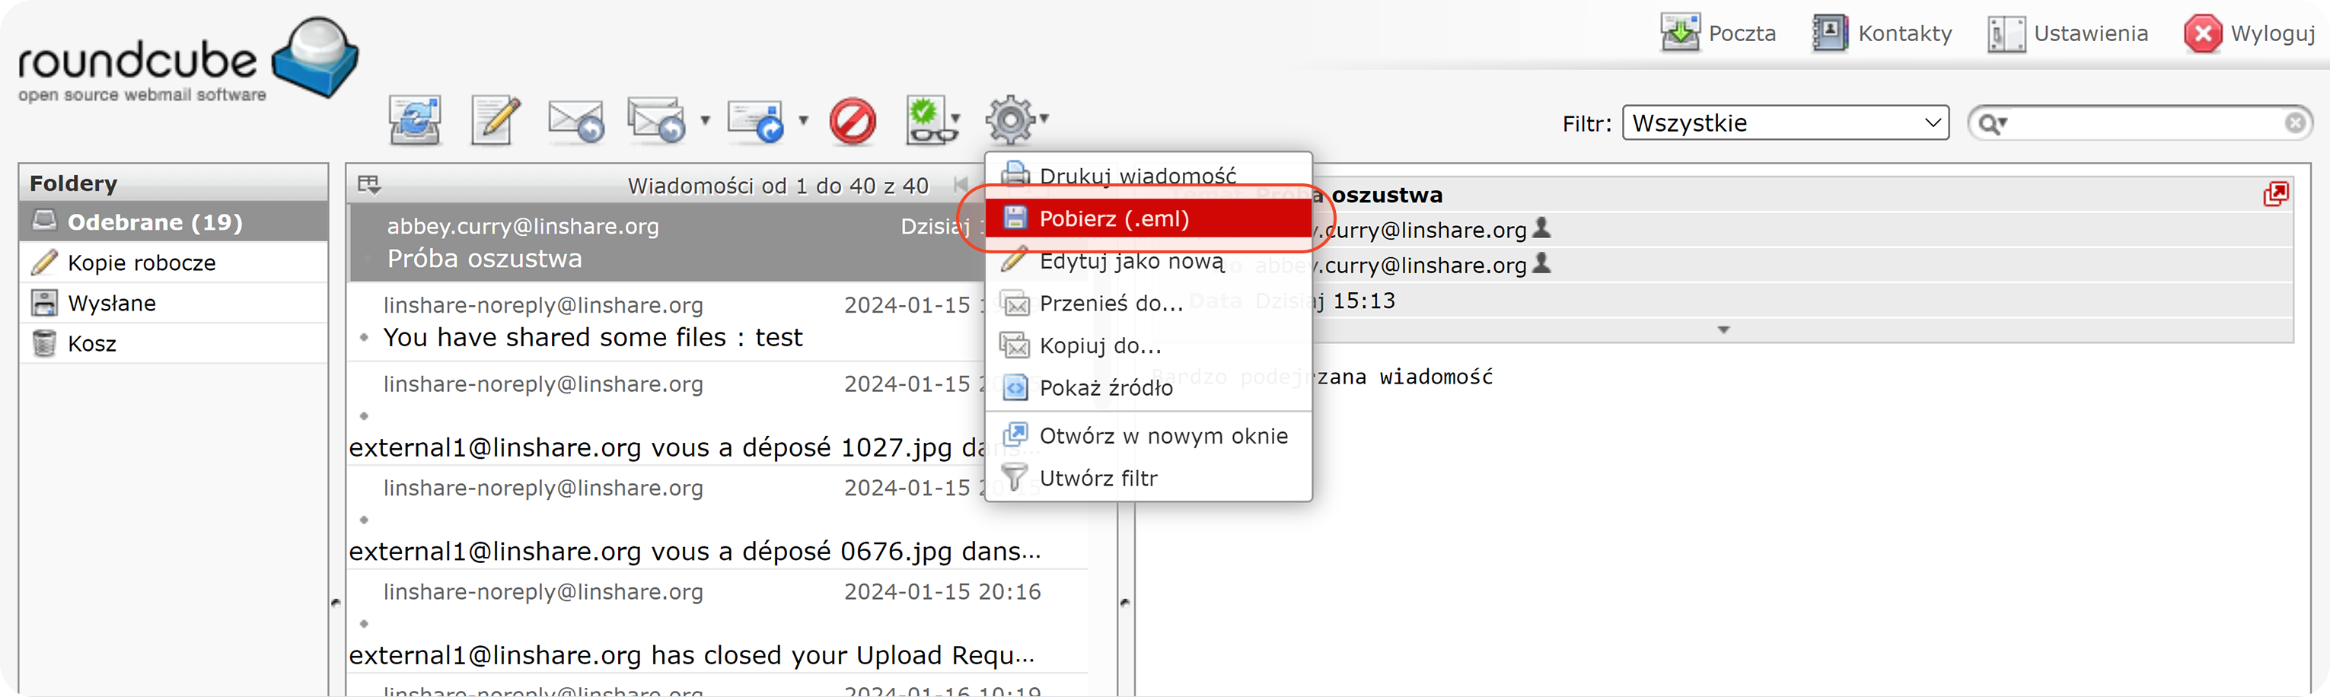
Task: Clear the search with reset icon
Action: (2295, 123)
